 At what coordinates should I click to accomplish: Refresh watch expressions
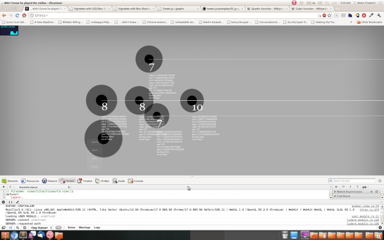click(x=377, y=192)
